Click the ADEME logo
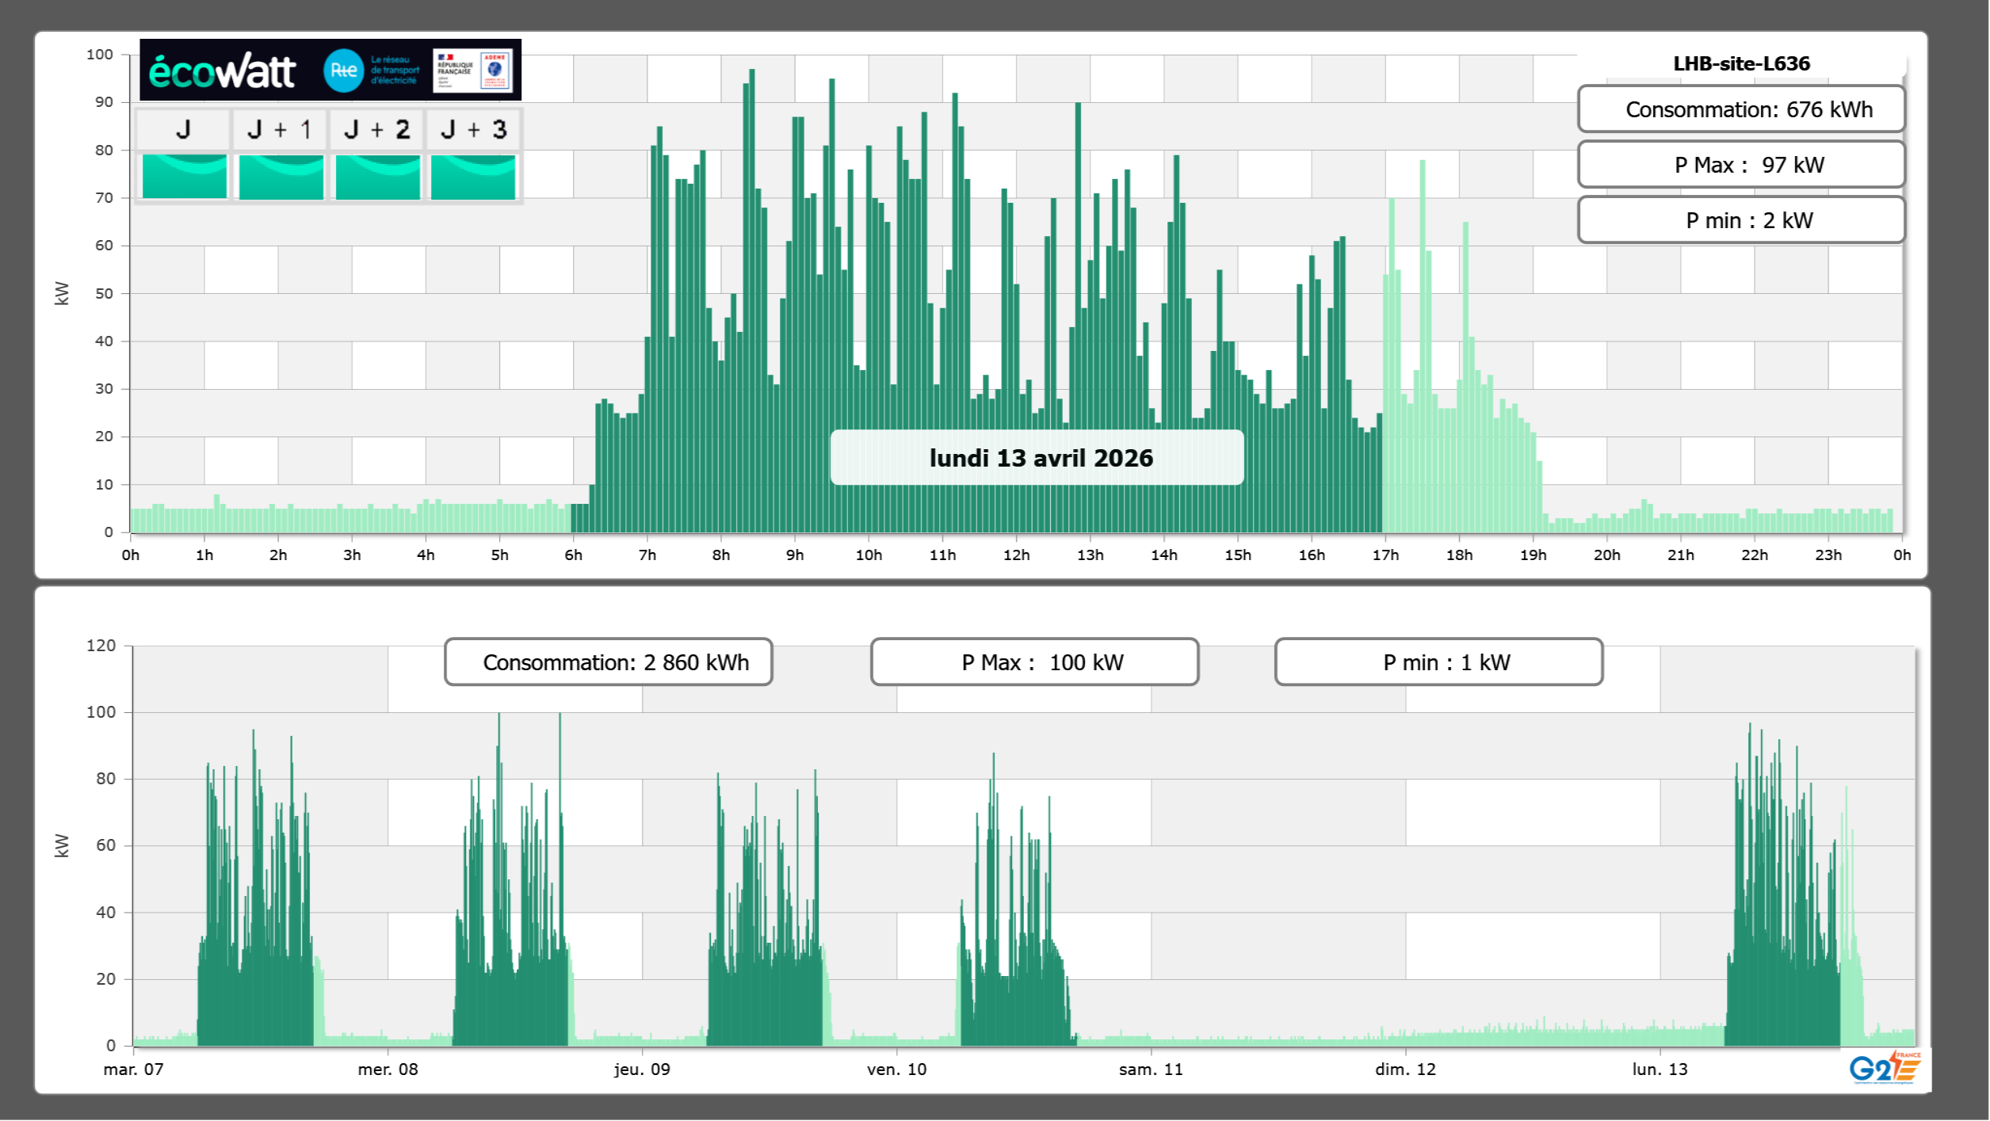This screenshot has height=1121, width=1990. click(x=495, y=70)
